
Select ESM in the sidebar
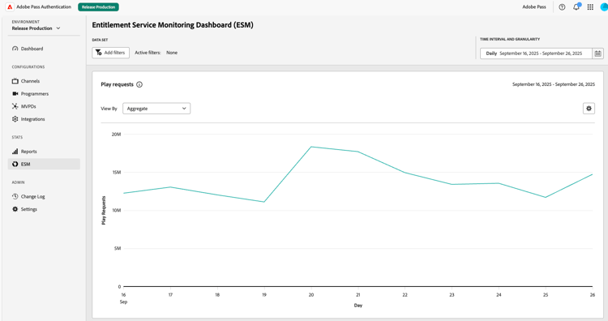coord(44,164)
